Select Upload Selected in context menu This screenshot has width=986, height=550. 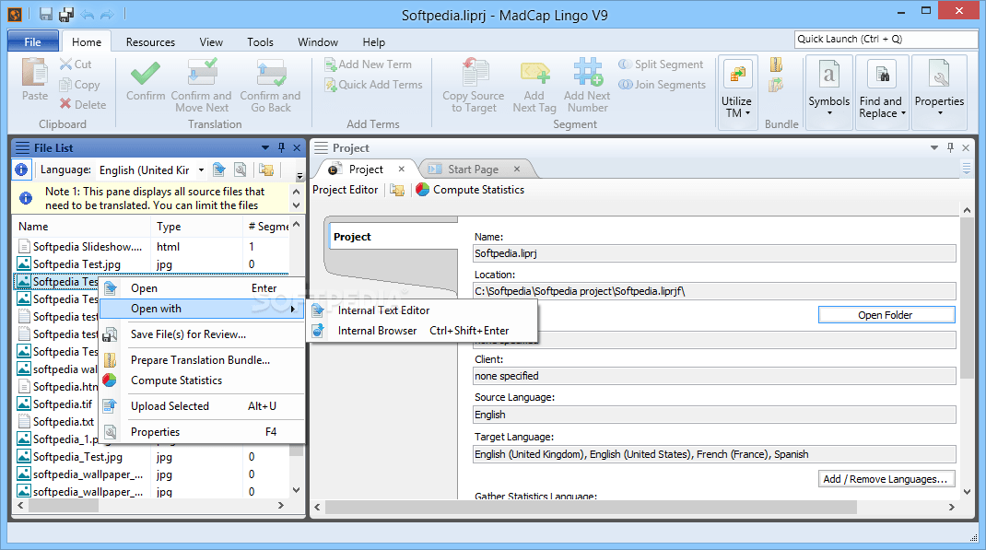pos(203,406)
